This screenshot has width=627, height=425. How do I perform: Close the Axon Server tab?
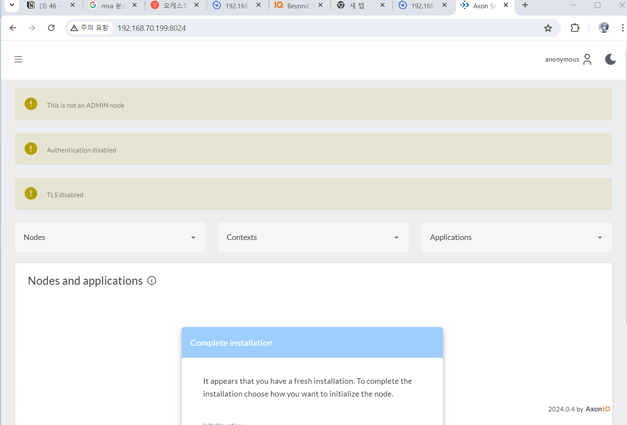506,5
